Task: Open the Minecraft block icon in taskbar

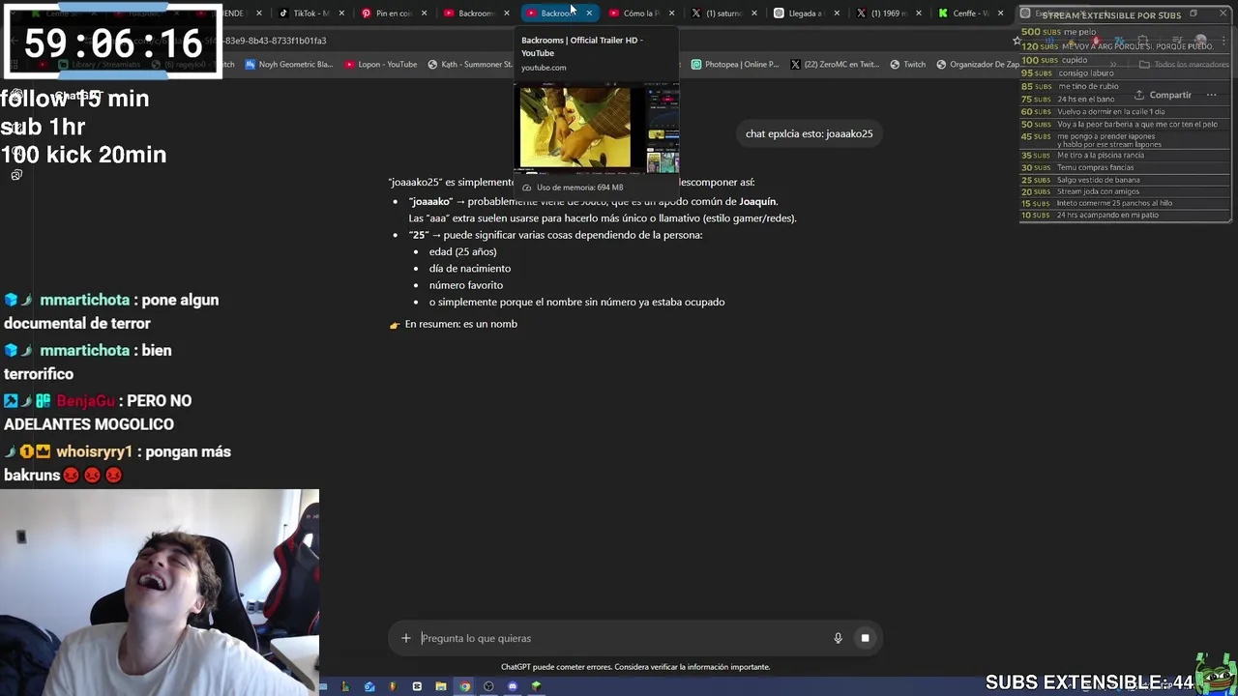Action: pos(536,686)
